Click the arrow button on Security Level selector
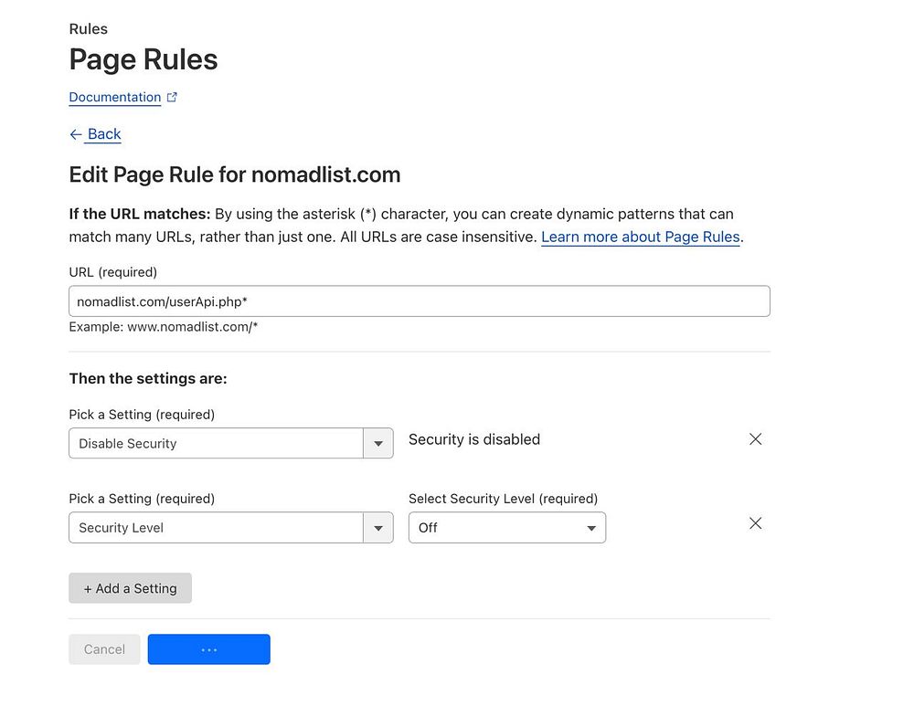 pyautogui.click(x=378, y=528)
